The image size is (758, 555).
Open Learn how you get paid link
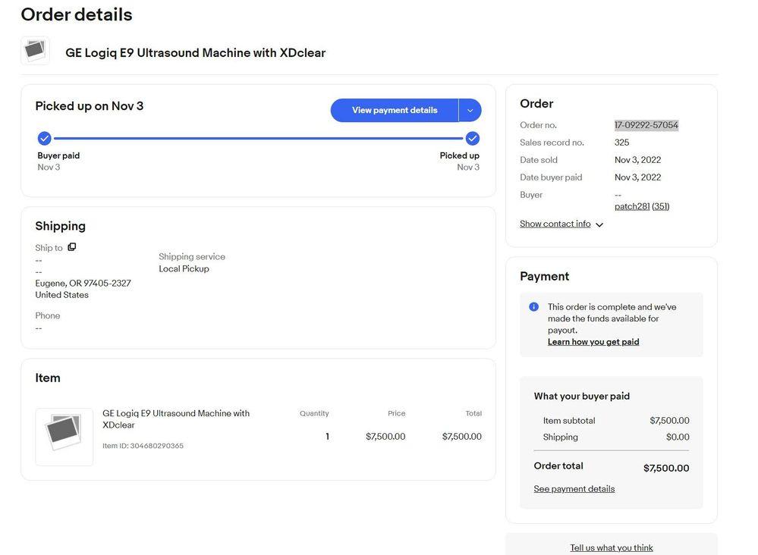point(593,341)
